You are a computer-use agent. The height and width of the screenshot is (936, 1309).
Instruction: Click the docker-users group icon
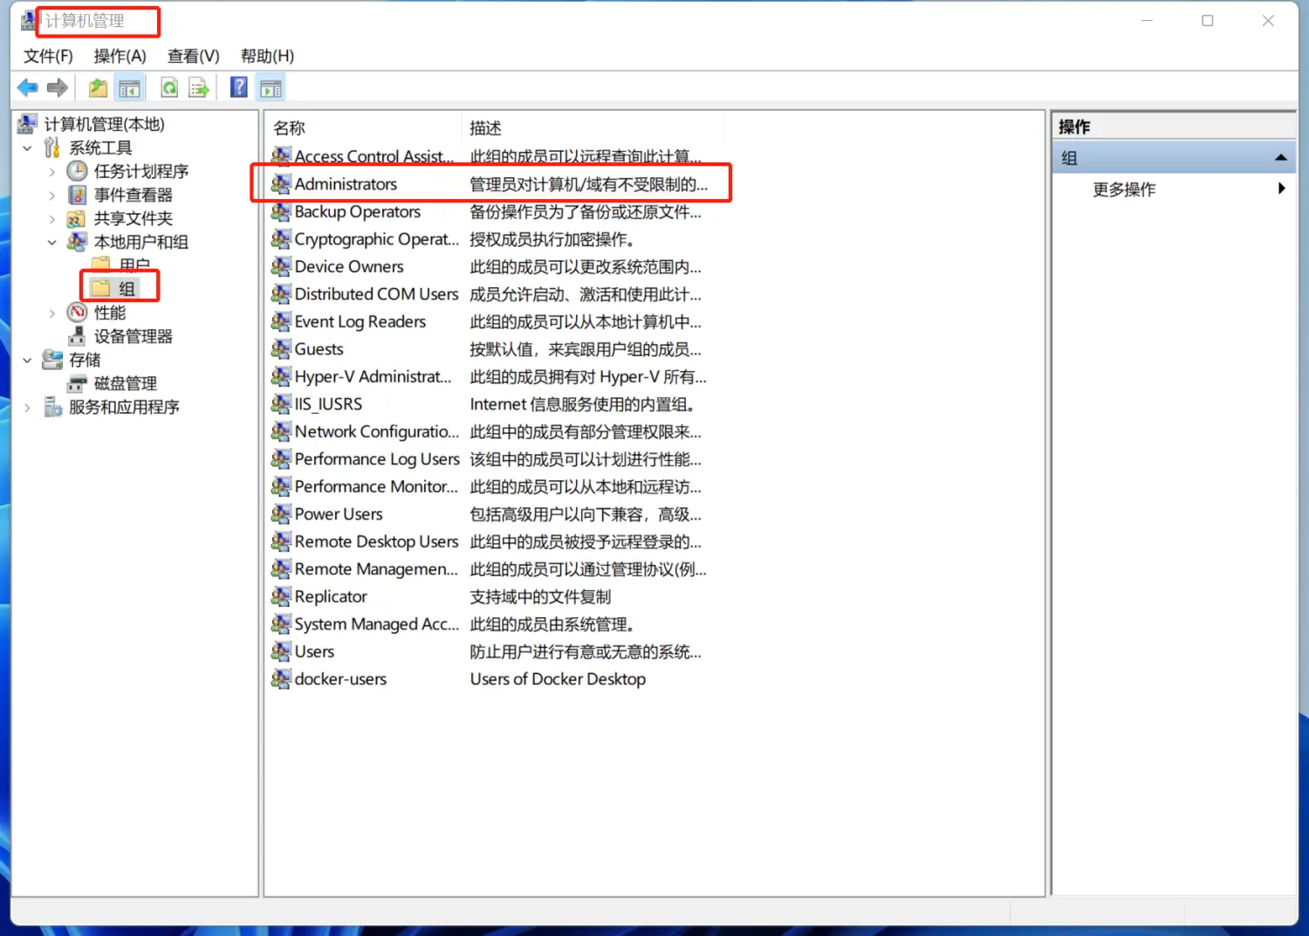point(281,679)
